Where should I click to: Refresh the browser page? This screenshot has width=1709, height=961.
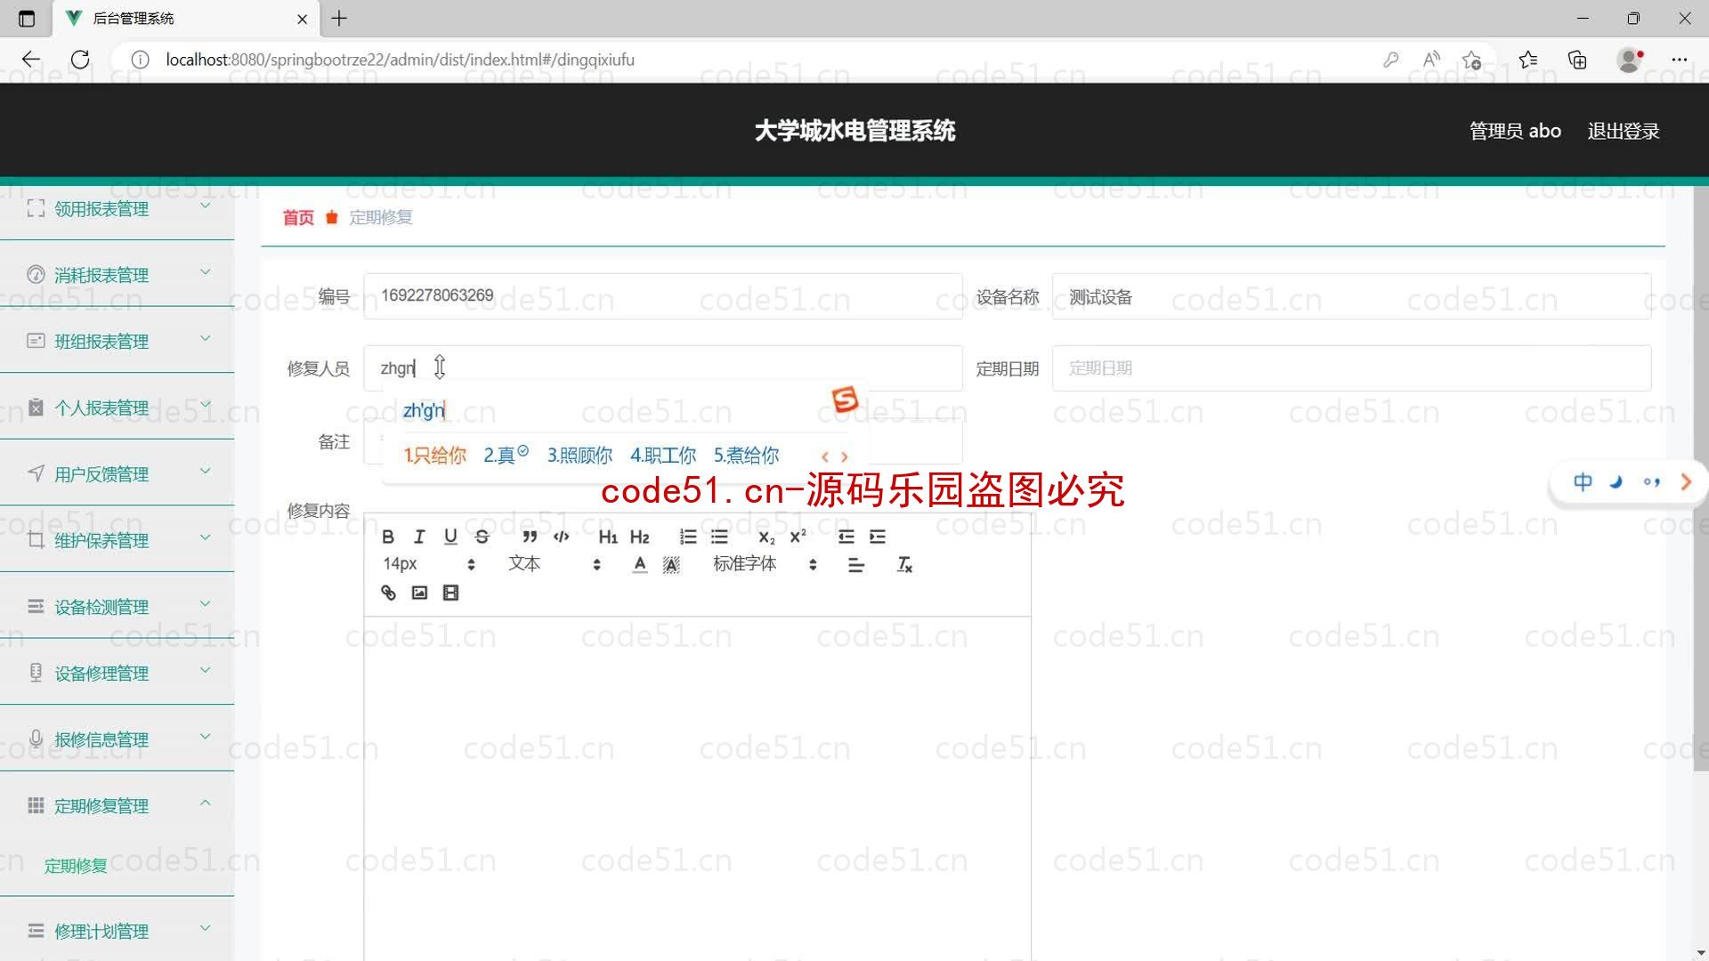point(80,60)
